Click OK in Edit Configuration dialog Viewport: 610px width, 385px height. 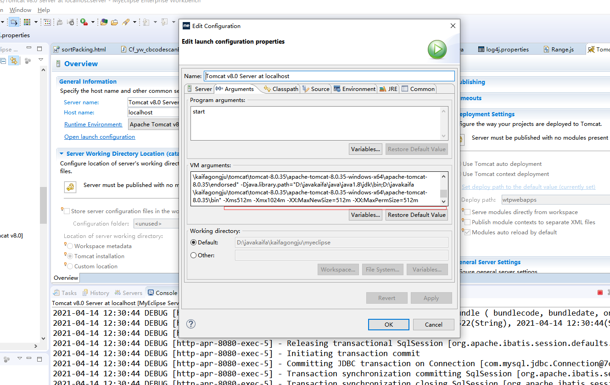pos(388,324)
